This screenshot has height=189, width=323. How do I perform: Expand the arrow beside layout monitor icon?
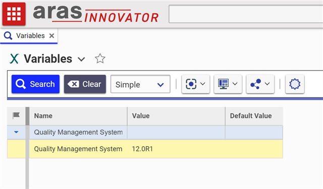(235, 84)
